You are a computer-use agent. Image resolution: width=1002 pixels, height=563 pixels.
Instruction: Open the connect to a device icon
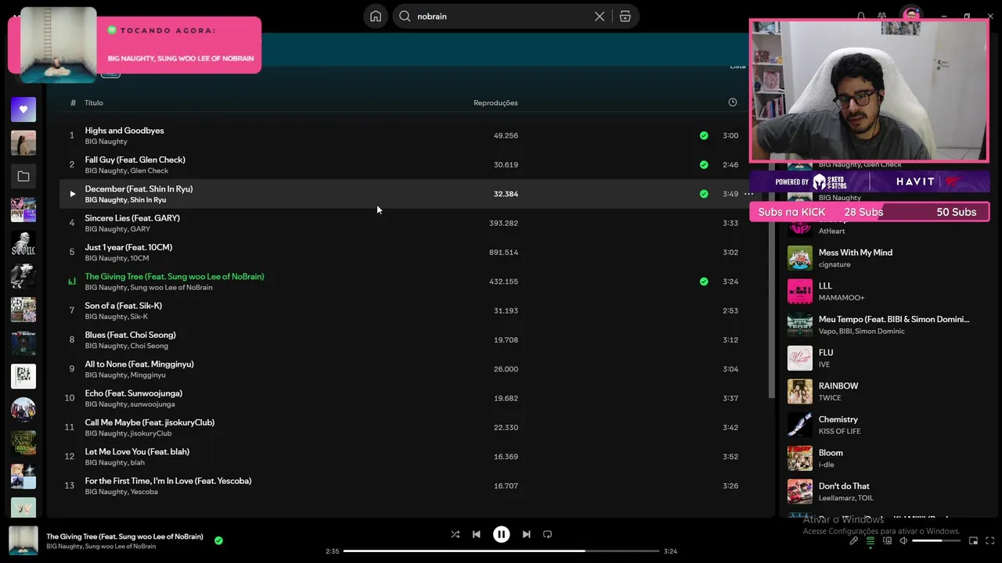tap(887, 541)
